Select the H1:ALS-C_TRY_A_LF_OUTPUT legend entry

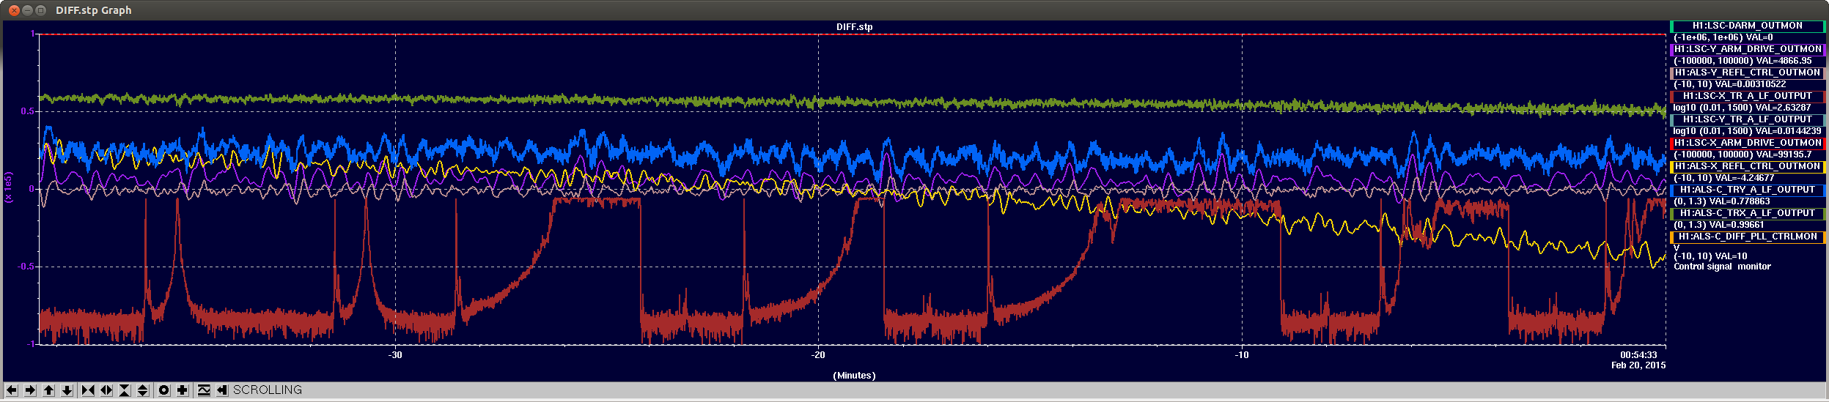pos(1747,190)
